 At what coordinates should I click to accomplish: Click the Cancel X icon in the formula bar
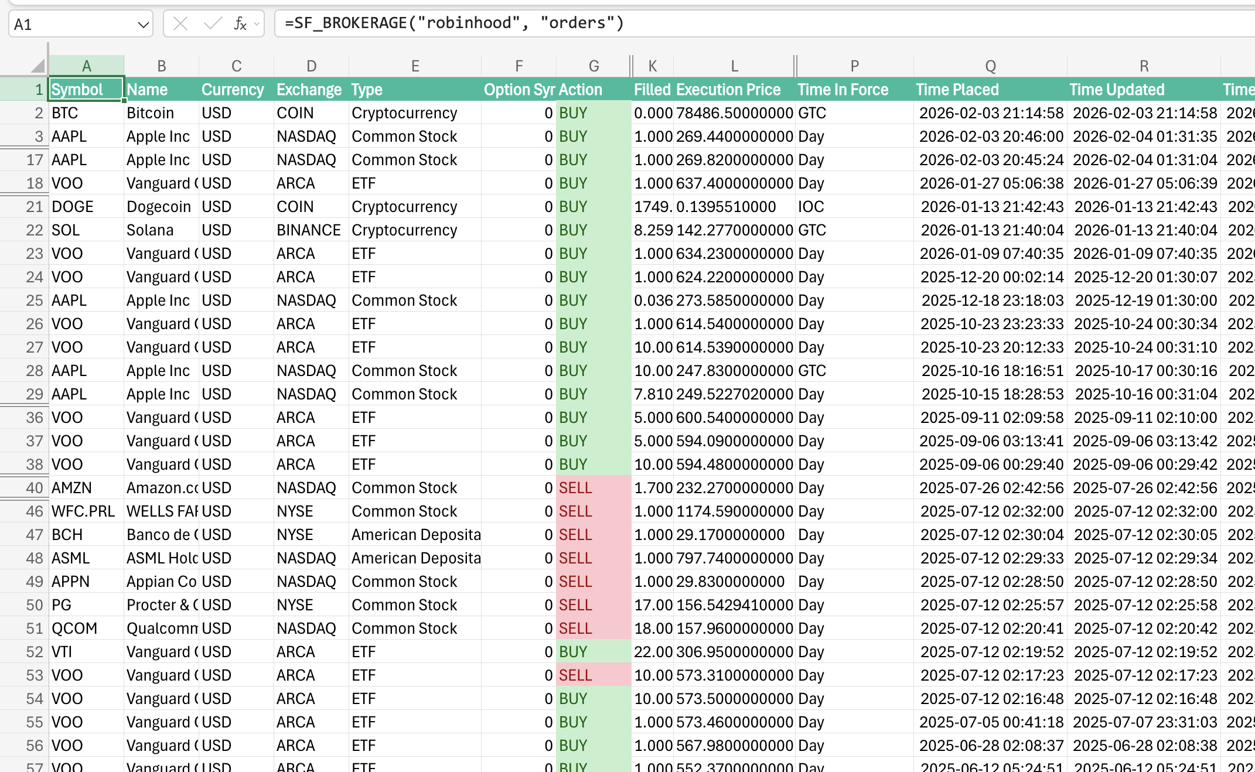[x=180, y=23]
